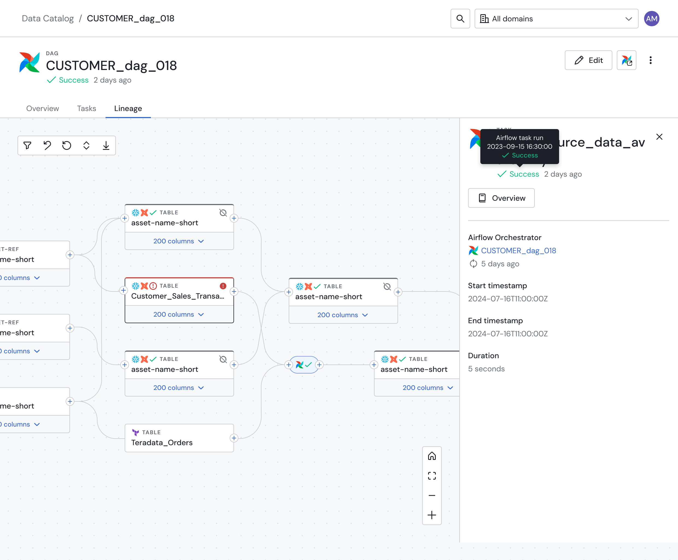Expand 200 columns on Customer_Sales_Transa table
Viewport: 678px width, 560px height.
click(x=179, y=314)
